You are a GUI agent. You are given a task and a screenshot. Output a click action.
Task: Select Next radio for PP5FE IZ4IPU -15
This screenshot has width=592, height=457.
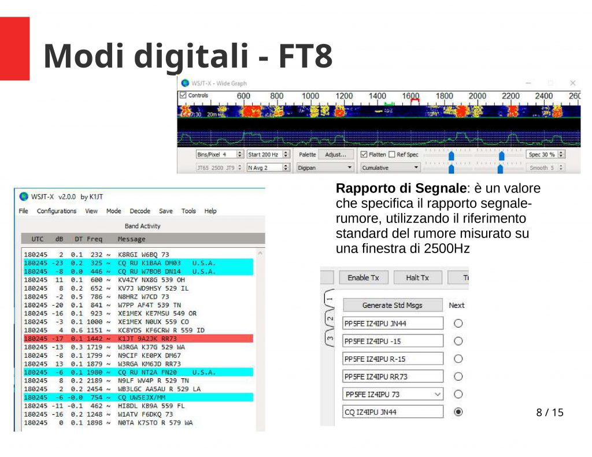(458, 341)
